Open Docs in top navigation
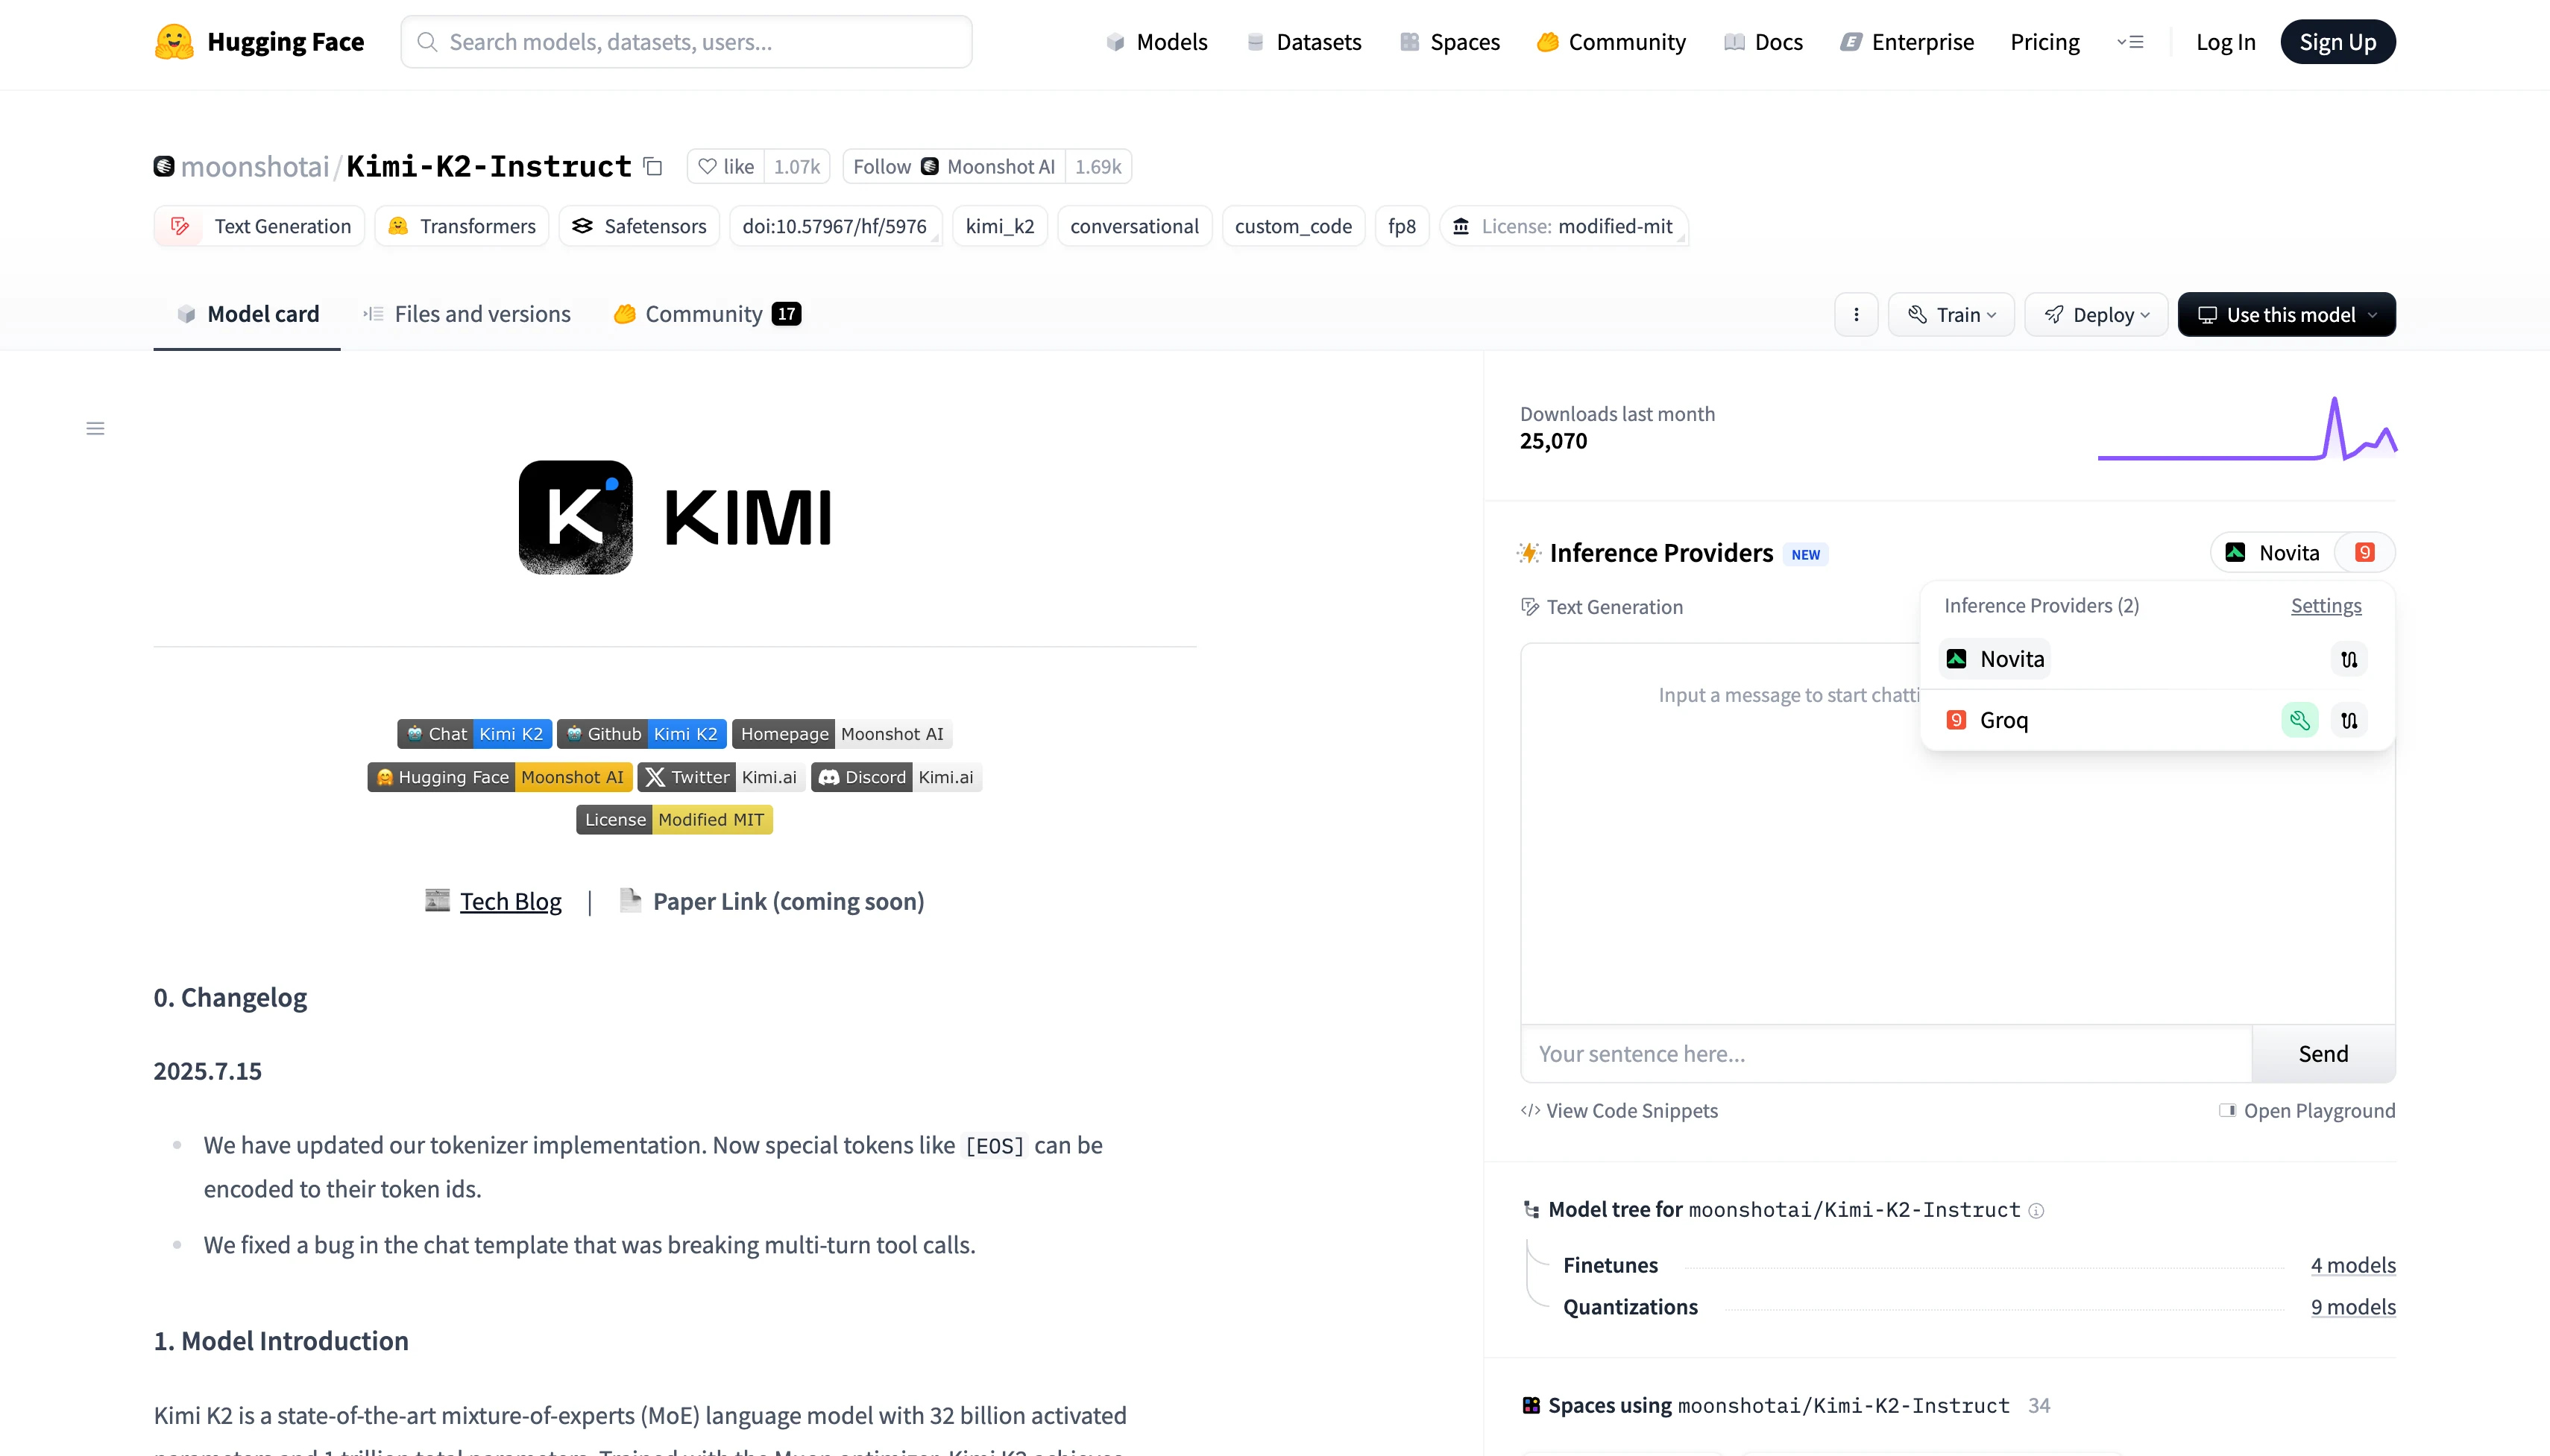 click(1763, 42)
